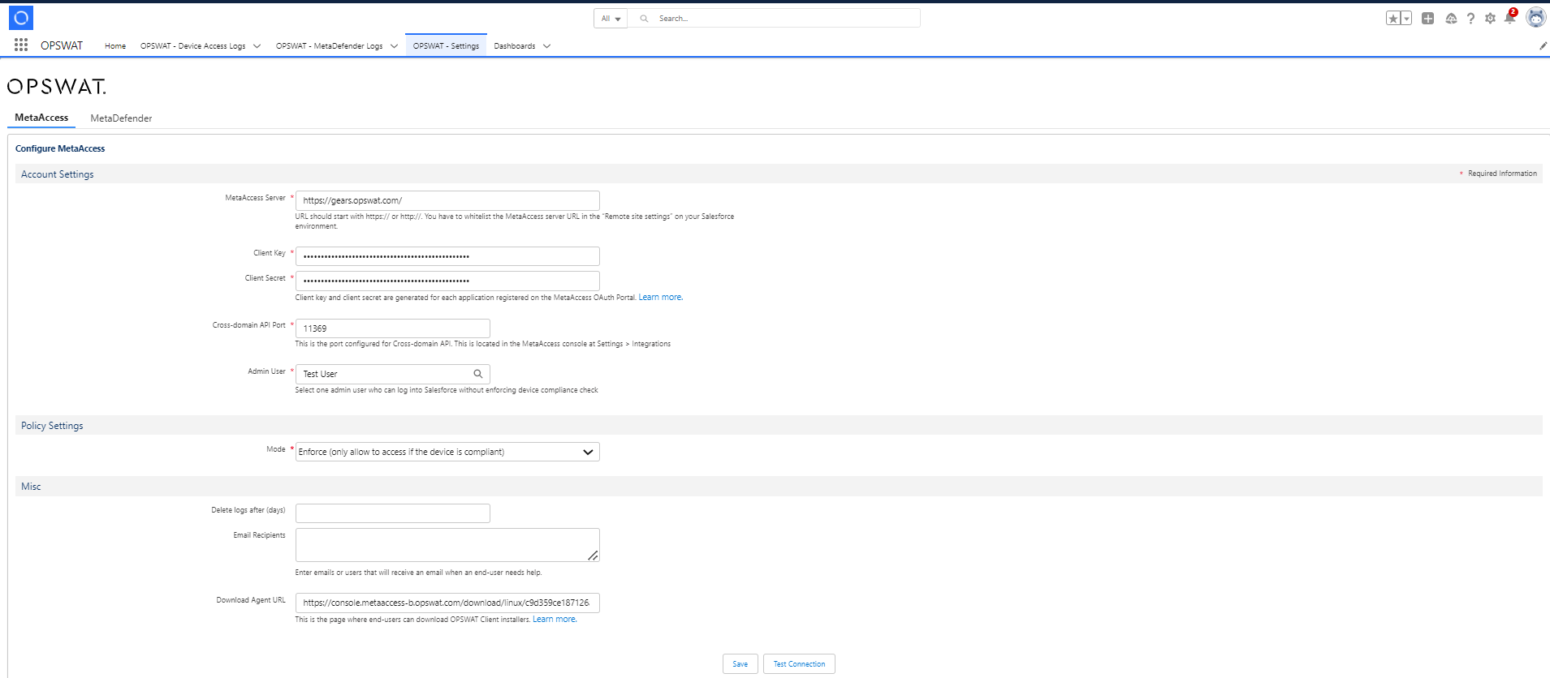Open the Global Actions plus icon
The height and width of the screenshot is (678, 1550).
click(x=1428, y=19)
